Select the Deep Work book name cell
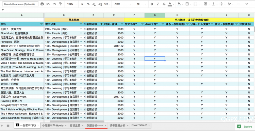The width and height of the screenshot is (255, 131). point(22,97)
